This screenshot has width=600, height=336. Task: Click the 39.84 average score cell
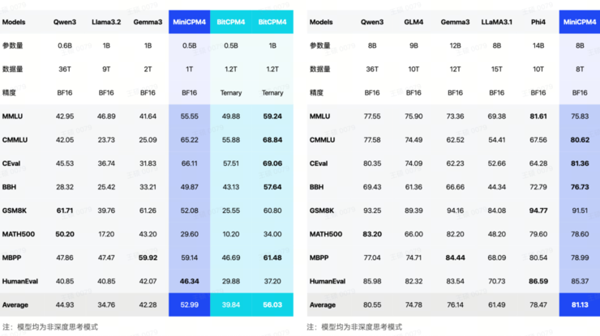230,304
